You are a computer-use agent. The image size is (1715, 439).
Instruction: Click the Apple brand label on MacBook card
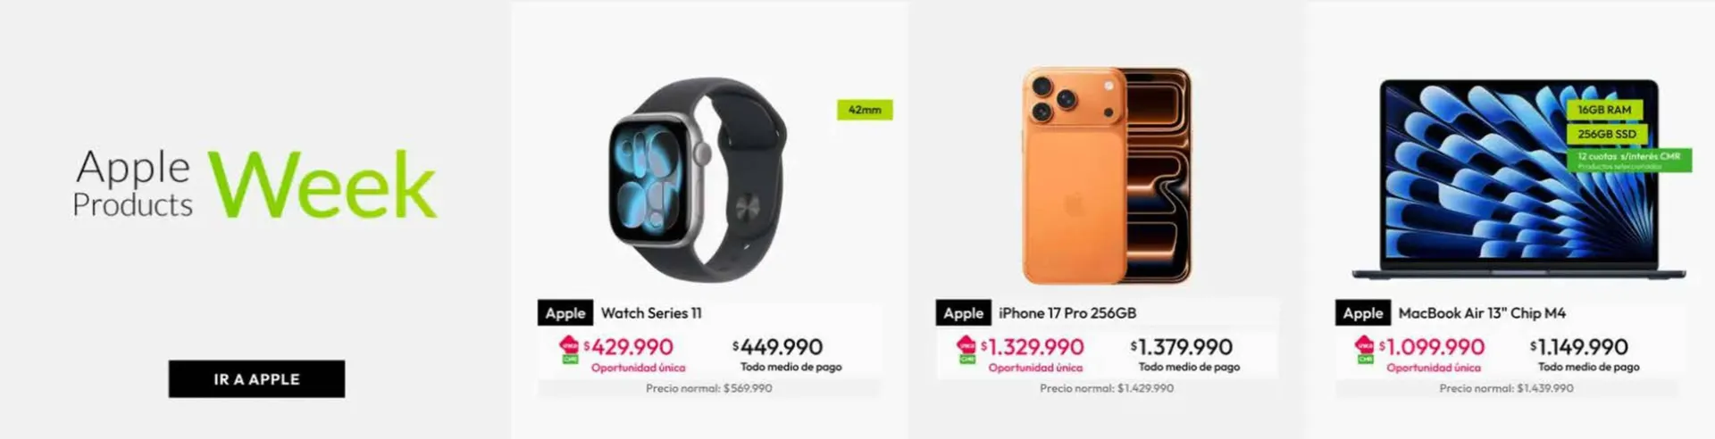(1363, 313)
